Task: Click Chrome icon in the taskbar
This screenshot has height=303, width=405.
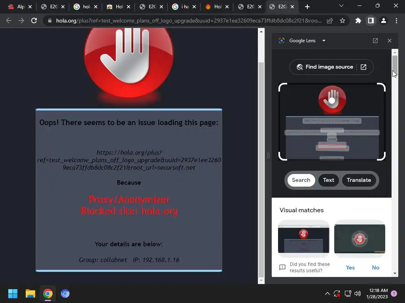Action: (48, 294)
